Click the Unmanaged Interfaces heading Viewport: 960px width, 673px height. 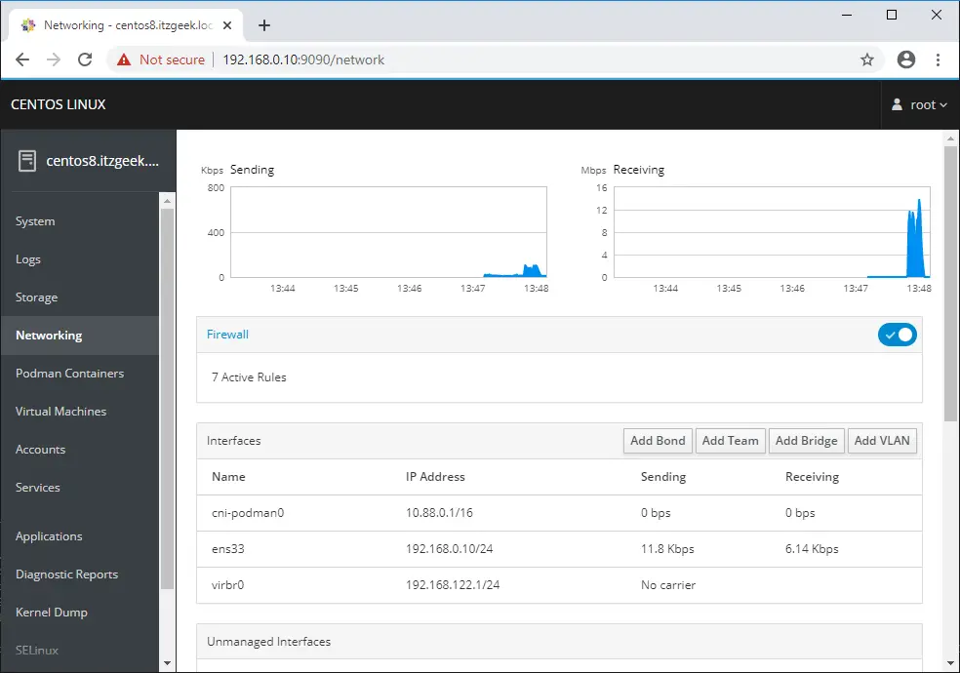268,641
